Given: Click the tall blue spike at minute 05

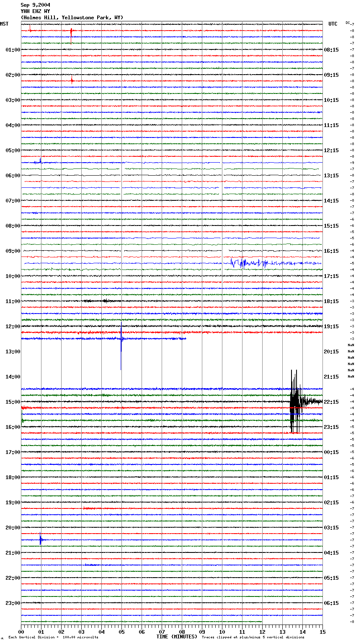Looking at the screenshot, I should pyautogui.click(x=121, y=346).
